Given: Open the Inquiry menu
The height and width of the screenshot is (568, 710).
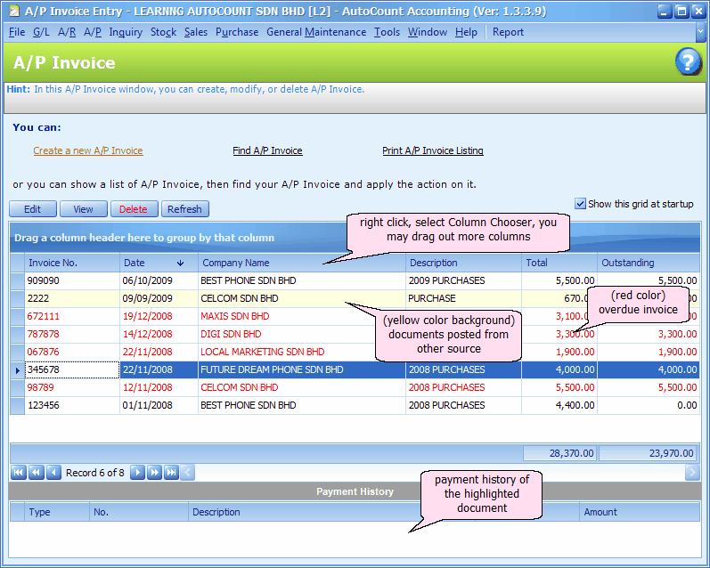Looking at the screenshot, I should 126,32.
